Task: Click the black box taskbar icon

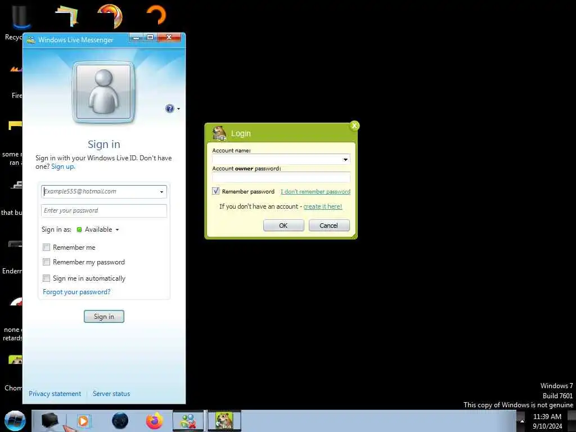Action: (49, 421)
